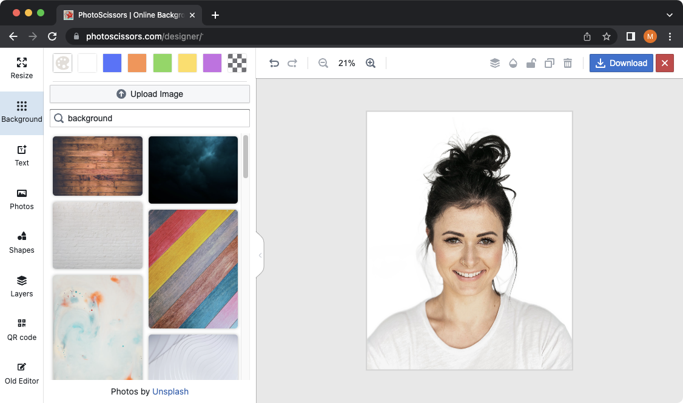Open the layer order stack icon
Screen dimensions: 683x403
coord(495,63)
